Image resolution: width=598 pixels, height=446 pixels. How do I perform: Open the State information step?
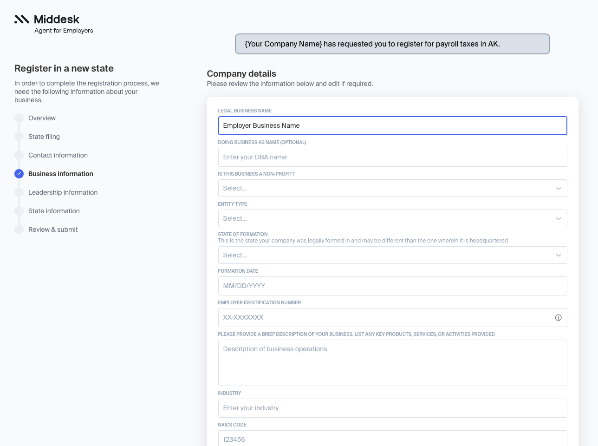pos(54,211)
